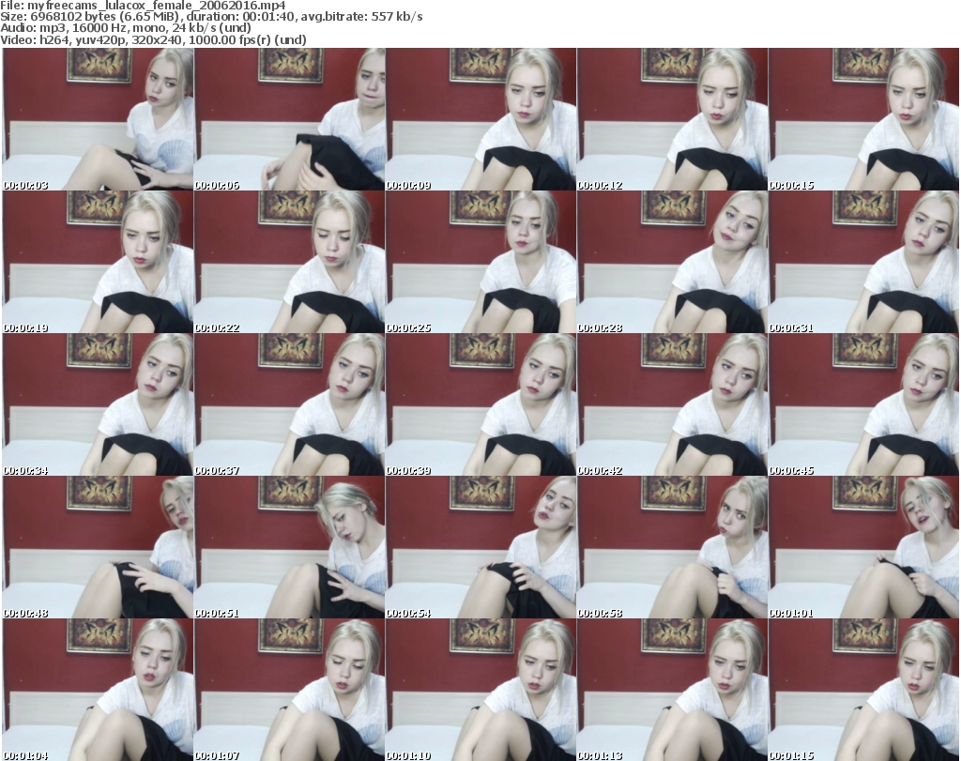Viewport: 961px width, 761px height.
Task: Click the thumbnail stamped 00:01:01
Action: 863,547
